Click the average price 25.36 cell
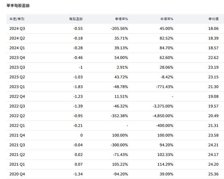The width and height of the screenshot is (224, 179). pos(213,174)
